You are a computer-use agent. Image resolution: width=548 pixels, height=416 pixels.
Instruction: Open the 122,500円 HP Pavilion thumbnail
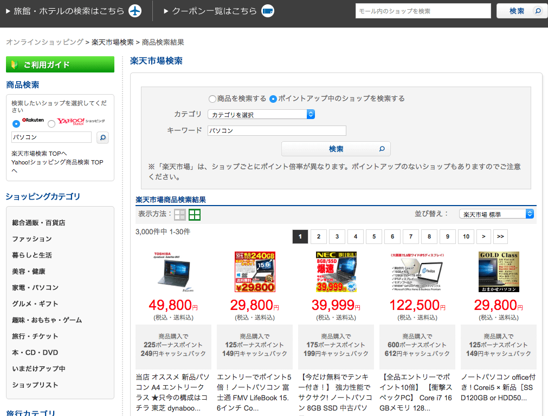pos(417,272)
